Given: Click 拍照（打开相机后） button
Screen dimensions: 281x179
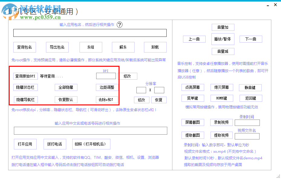Looking at the screenshot, I should [x=91, y=144].
